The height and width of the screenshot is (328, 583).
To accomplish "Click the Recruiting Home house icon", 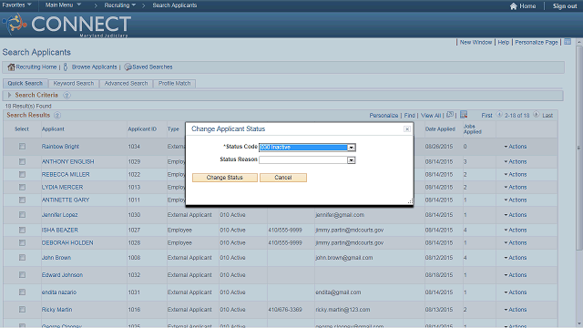I will point(11,67).
